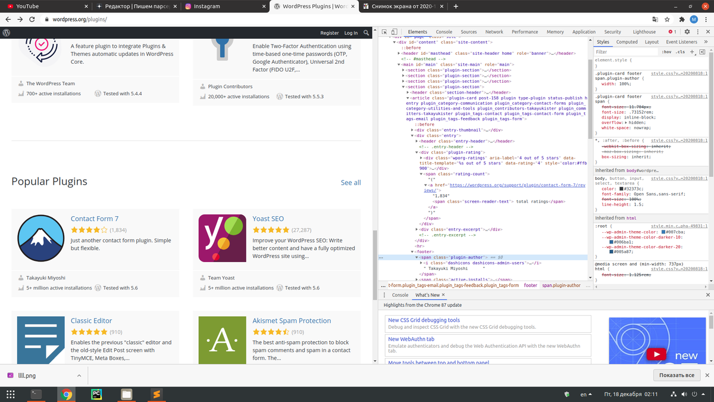Viewport: 714px width, 402px height.
Task: Switch to the Console panel tab
Action: (444, 32)
